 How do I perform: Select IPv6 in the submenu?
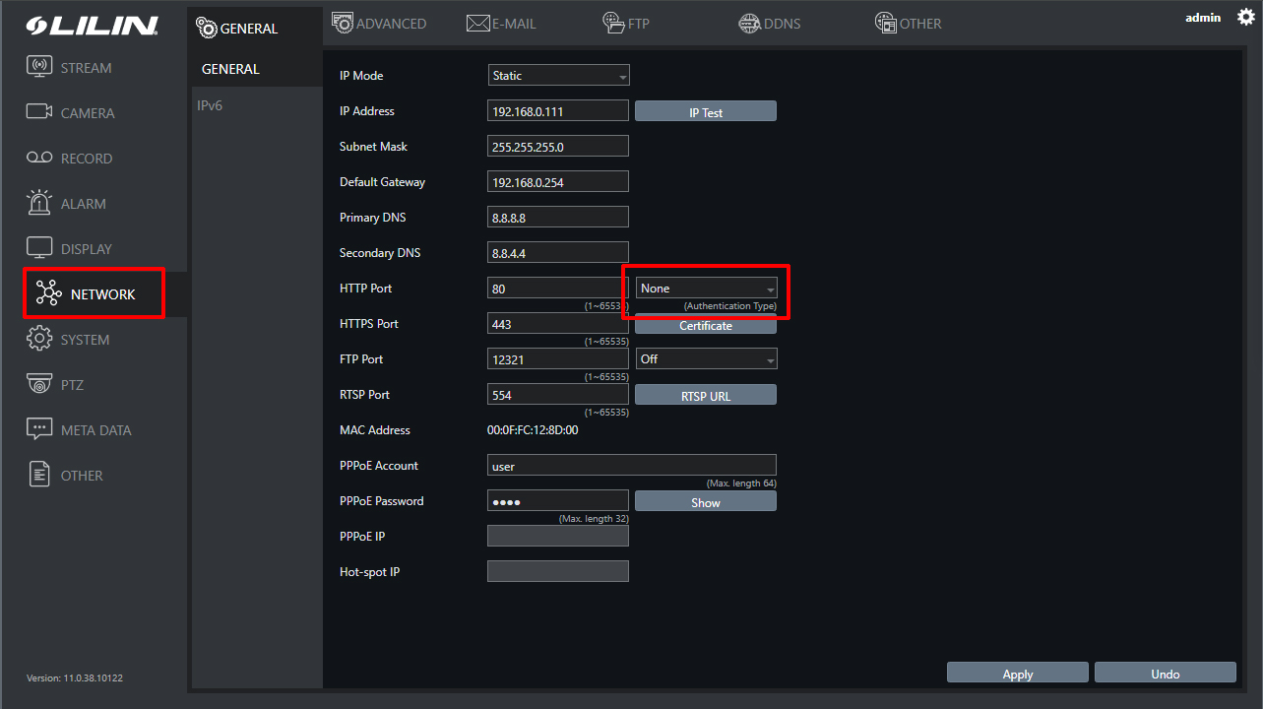210,105
